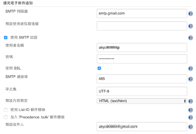Screen dimensions: 196x134
Task: Open help for SMTP 伺服器 field
Action: pyautogui.click(x=190, y=13)
